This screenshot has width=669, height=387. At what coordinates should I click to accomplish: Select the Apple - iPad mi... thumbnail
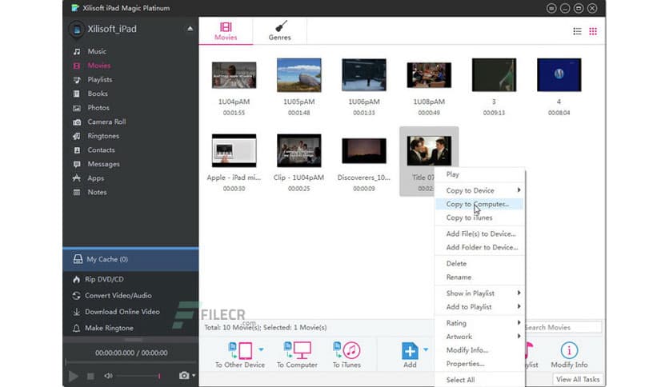pos(234,150)
